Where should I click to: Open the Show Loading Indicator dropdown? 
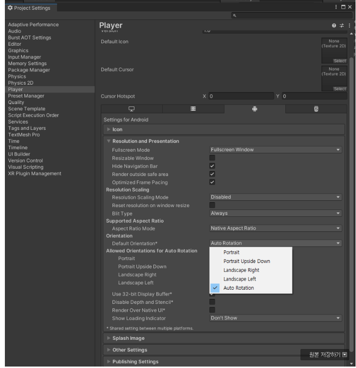click(276, 318)
